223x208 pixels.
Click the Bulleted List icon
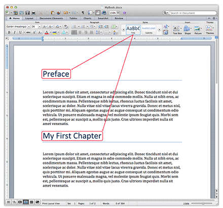tap(75, 27)
